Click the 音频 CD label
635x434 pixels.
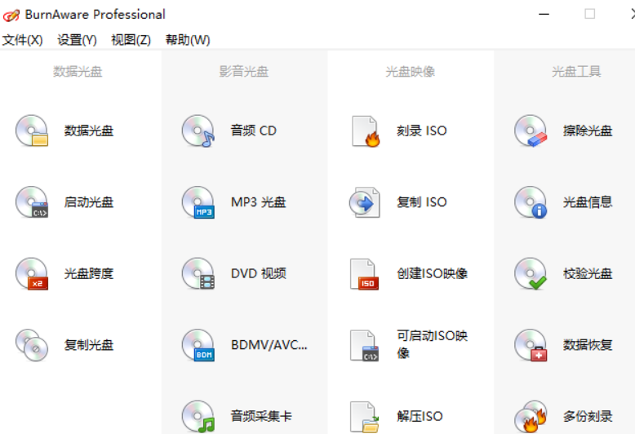click(x=254, y=131)
